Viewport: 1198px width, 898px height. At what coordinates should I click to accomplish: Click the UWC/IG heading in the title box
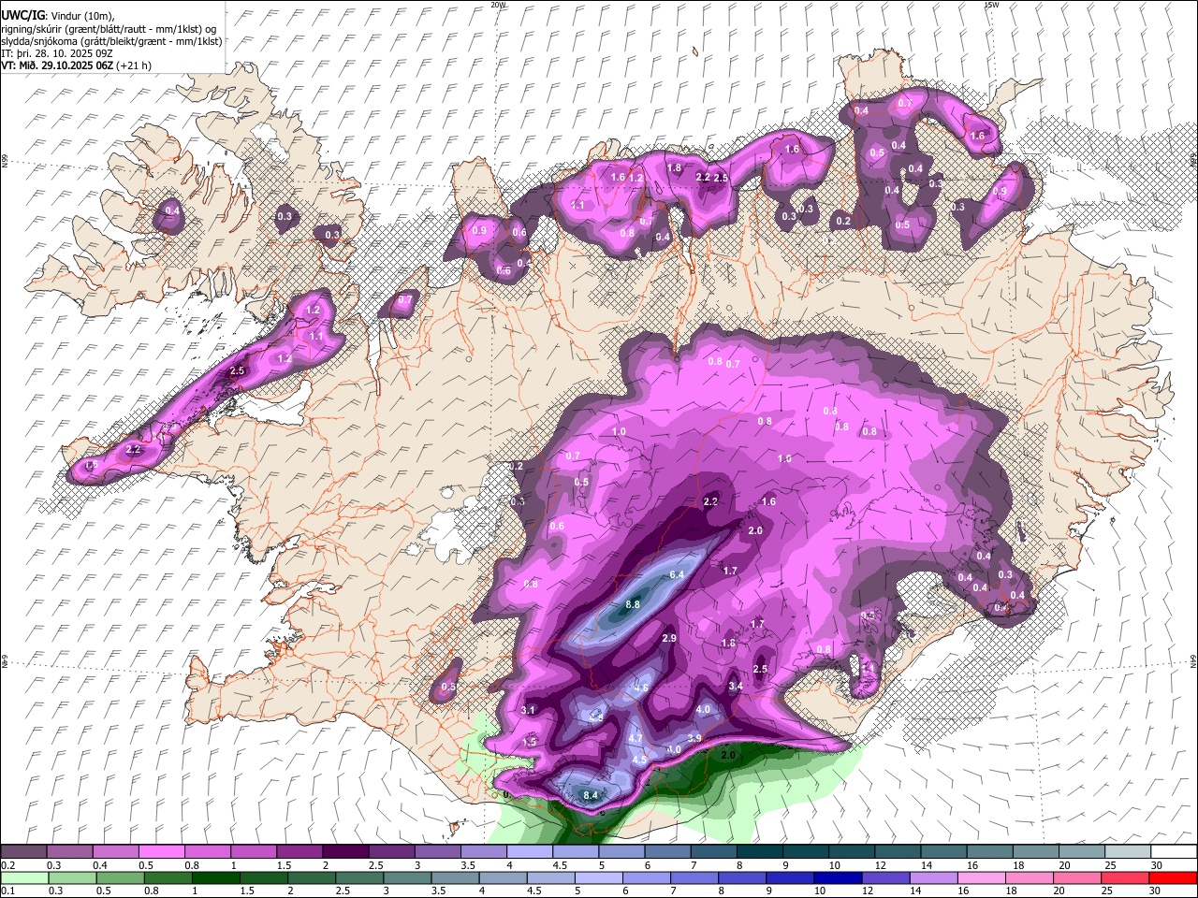click(x=22, y=15)
